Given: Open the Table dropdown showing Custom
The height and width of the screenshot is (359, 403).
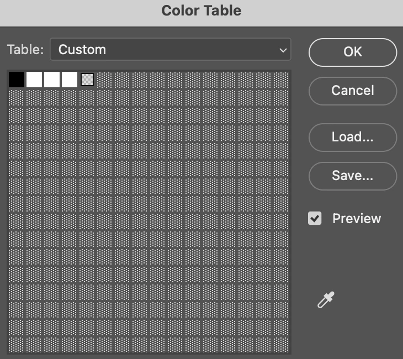Looking at the screenshot, I should click(x=170, y=50).
